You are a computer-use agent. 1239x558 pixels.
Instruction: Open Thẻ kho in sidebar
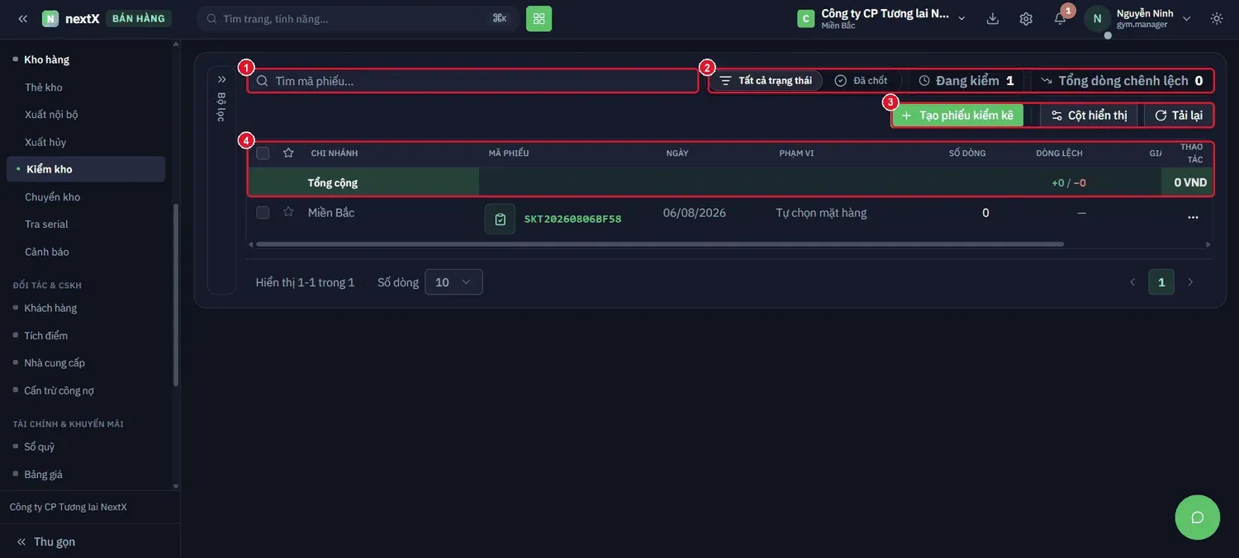tap(44, 87)
